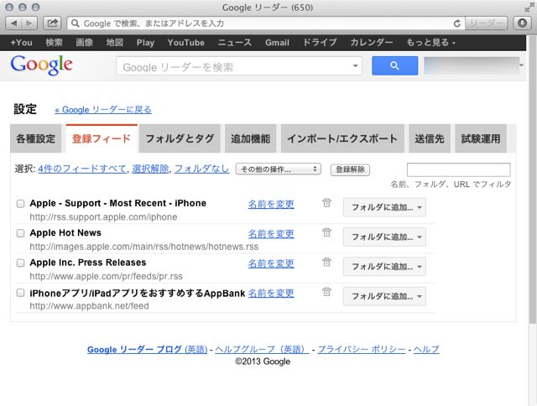537x406 pixels.
Task: Tick checkbox for Apple Hot News
Action: click(20, 233)
